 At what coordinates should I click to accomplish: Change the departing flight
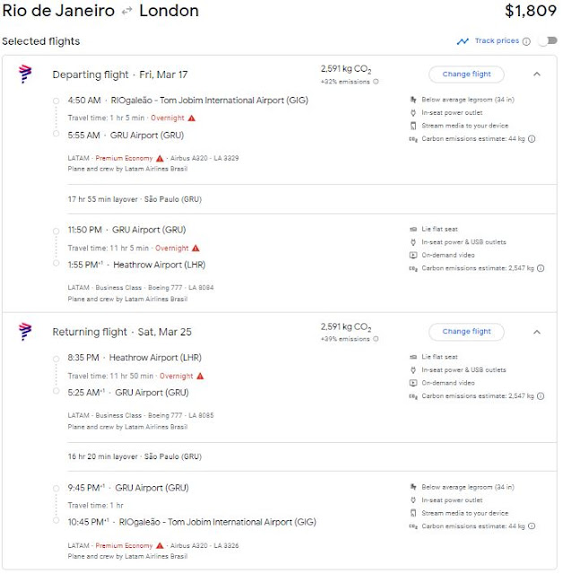(x=466, y=74)
